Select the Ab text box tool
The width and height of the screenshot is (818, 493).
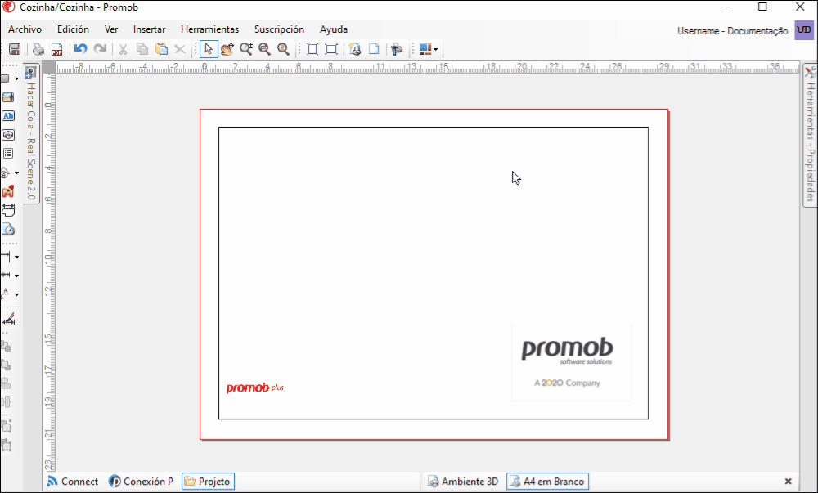(8, 116)
